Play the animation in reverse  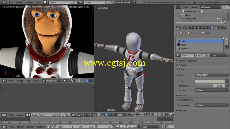pos(125,127)
